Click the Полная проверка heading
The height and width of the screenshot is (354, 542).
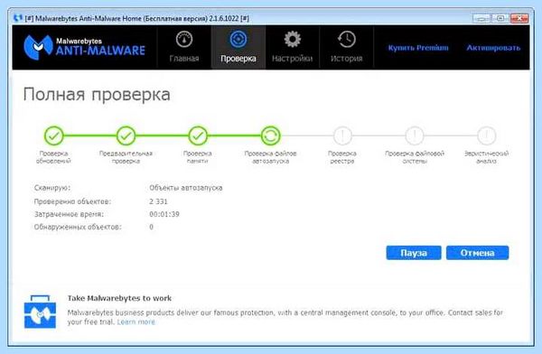[x=97, y=95]
